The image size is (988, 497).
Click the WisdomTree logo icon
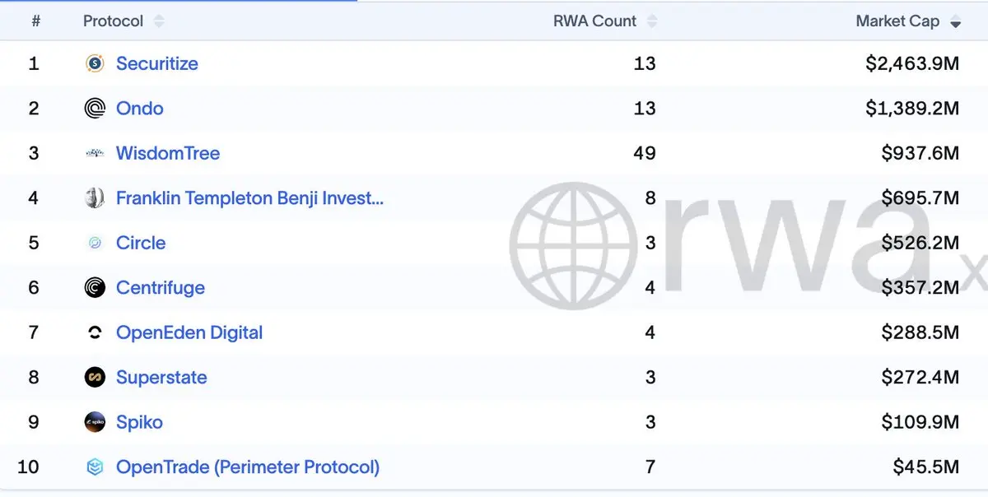[95, 153]
